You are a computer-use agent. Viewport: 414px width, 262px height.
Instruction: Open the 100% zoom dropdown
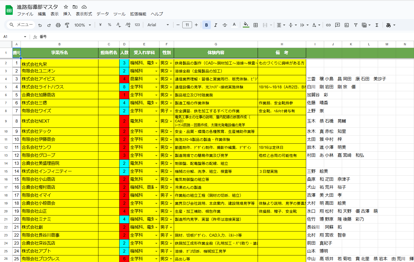pos(82,25)
